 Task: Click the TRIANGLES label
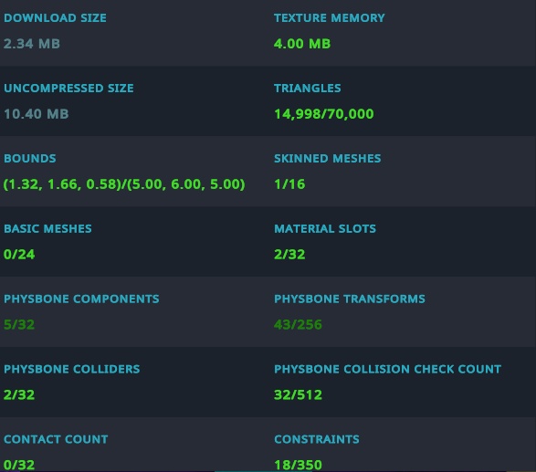(308, 89)
